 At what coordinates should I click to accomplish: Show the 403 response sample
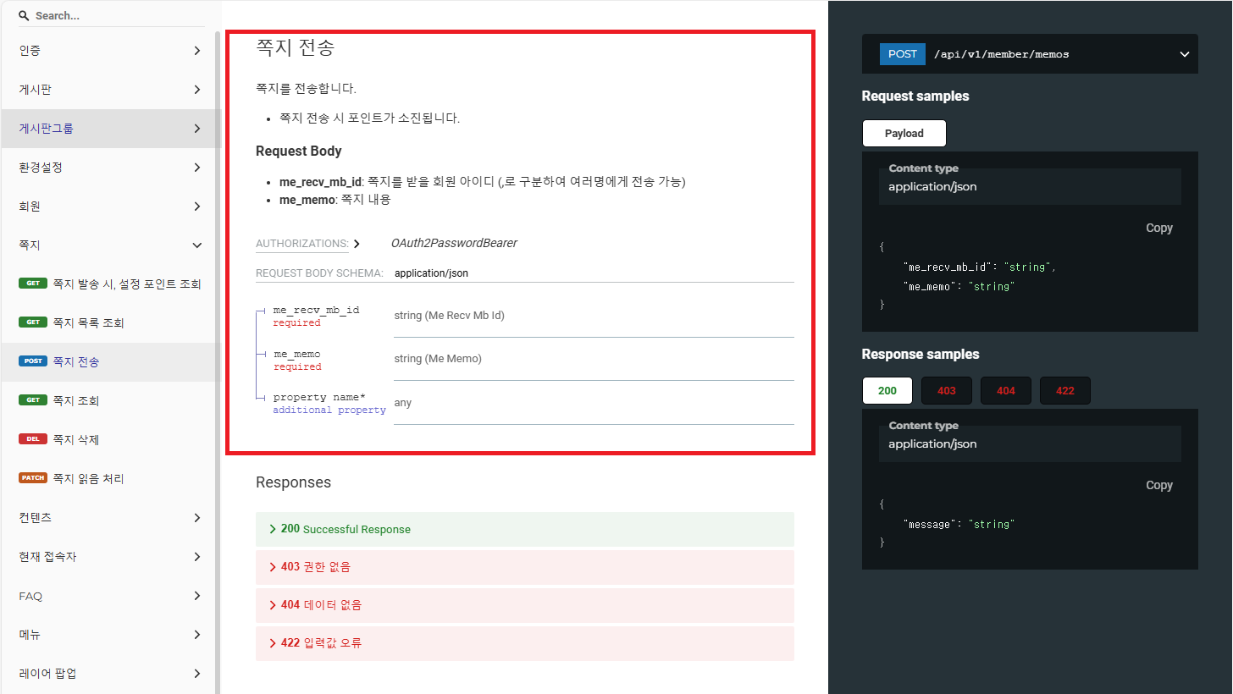pos(946,391)
